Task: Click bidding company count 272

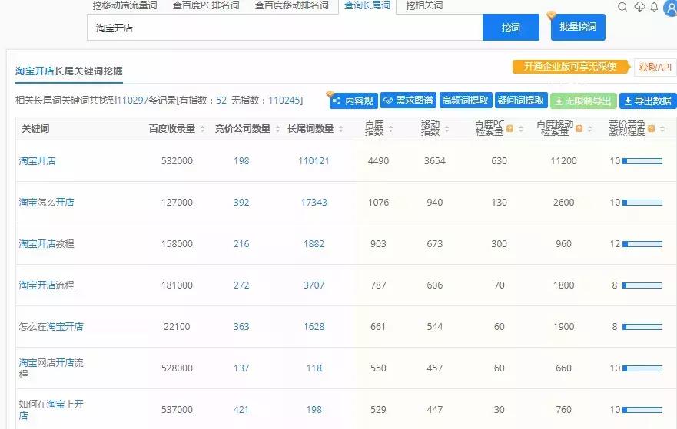Action: 241,285
